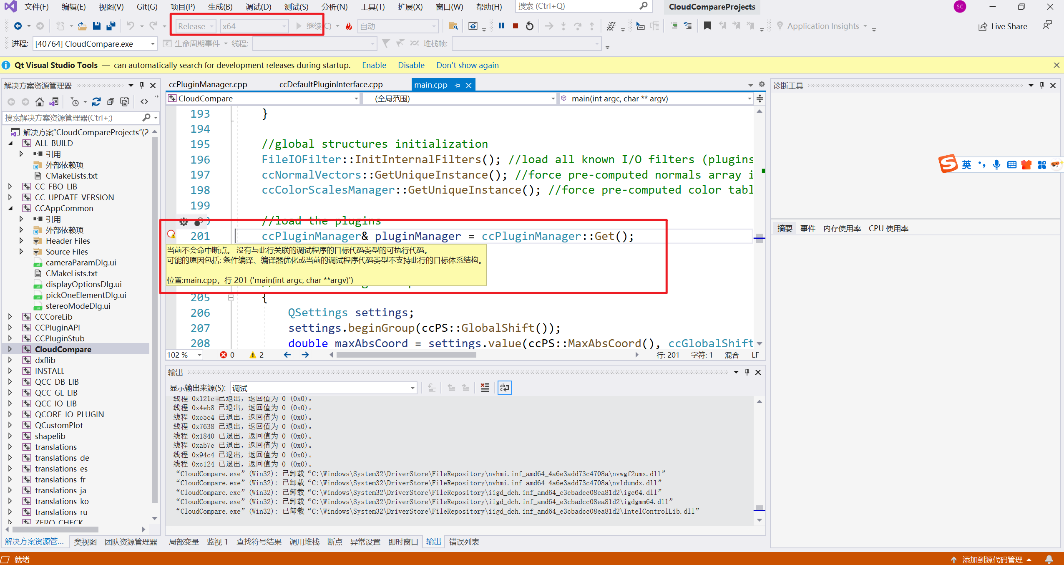Toggle auto-hide pin of Output panel
This screenshot has width=1064, height=565.
click(747, 372)
